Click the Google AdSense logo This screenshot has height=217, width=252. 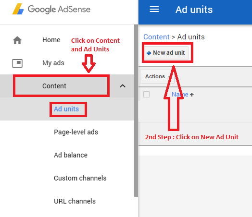tap(51, 9)
